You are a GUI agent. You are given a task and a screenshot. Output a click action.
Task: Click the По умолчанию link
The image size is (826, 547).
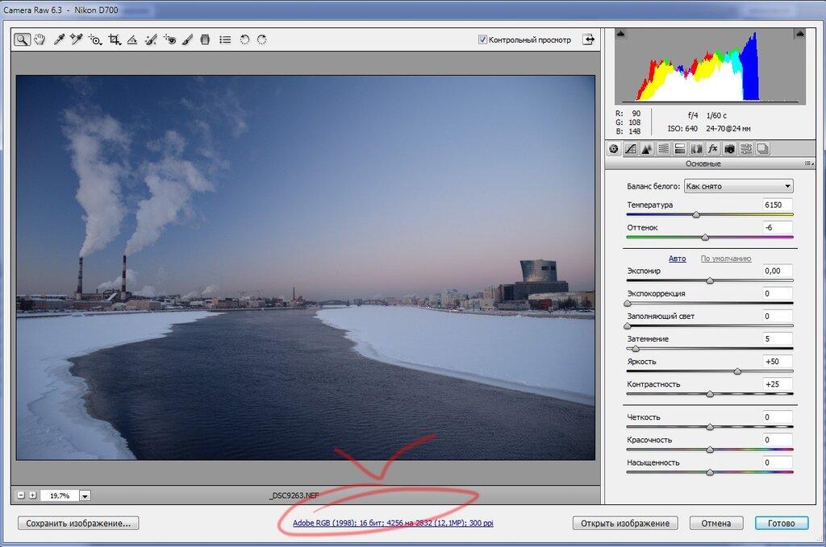[726, 259]
